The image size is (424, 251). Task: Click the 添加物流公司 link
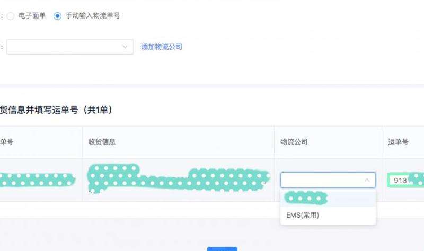pyautogui.click(x=162, y=47)
